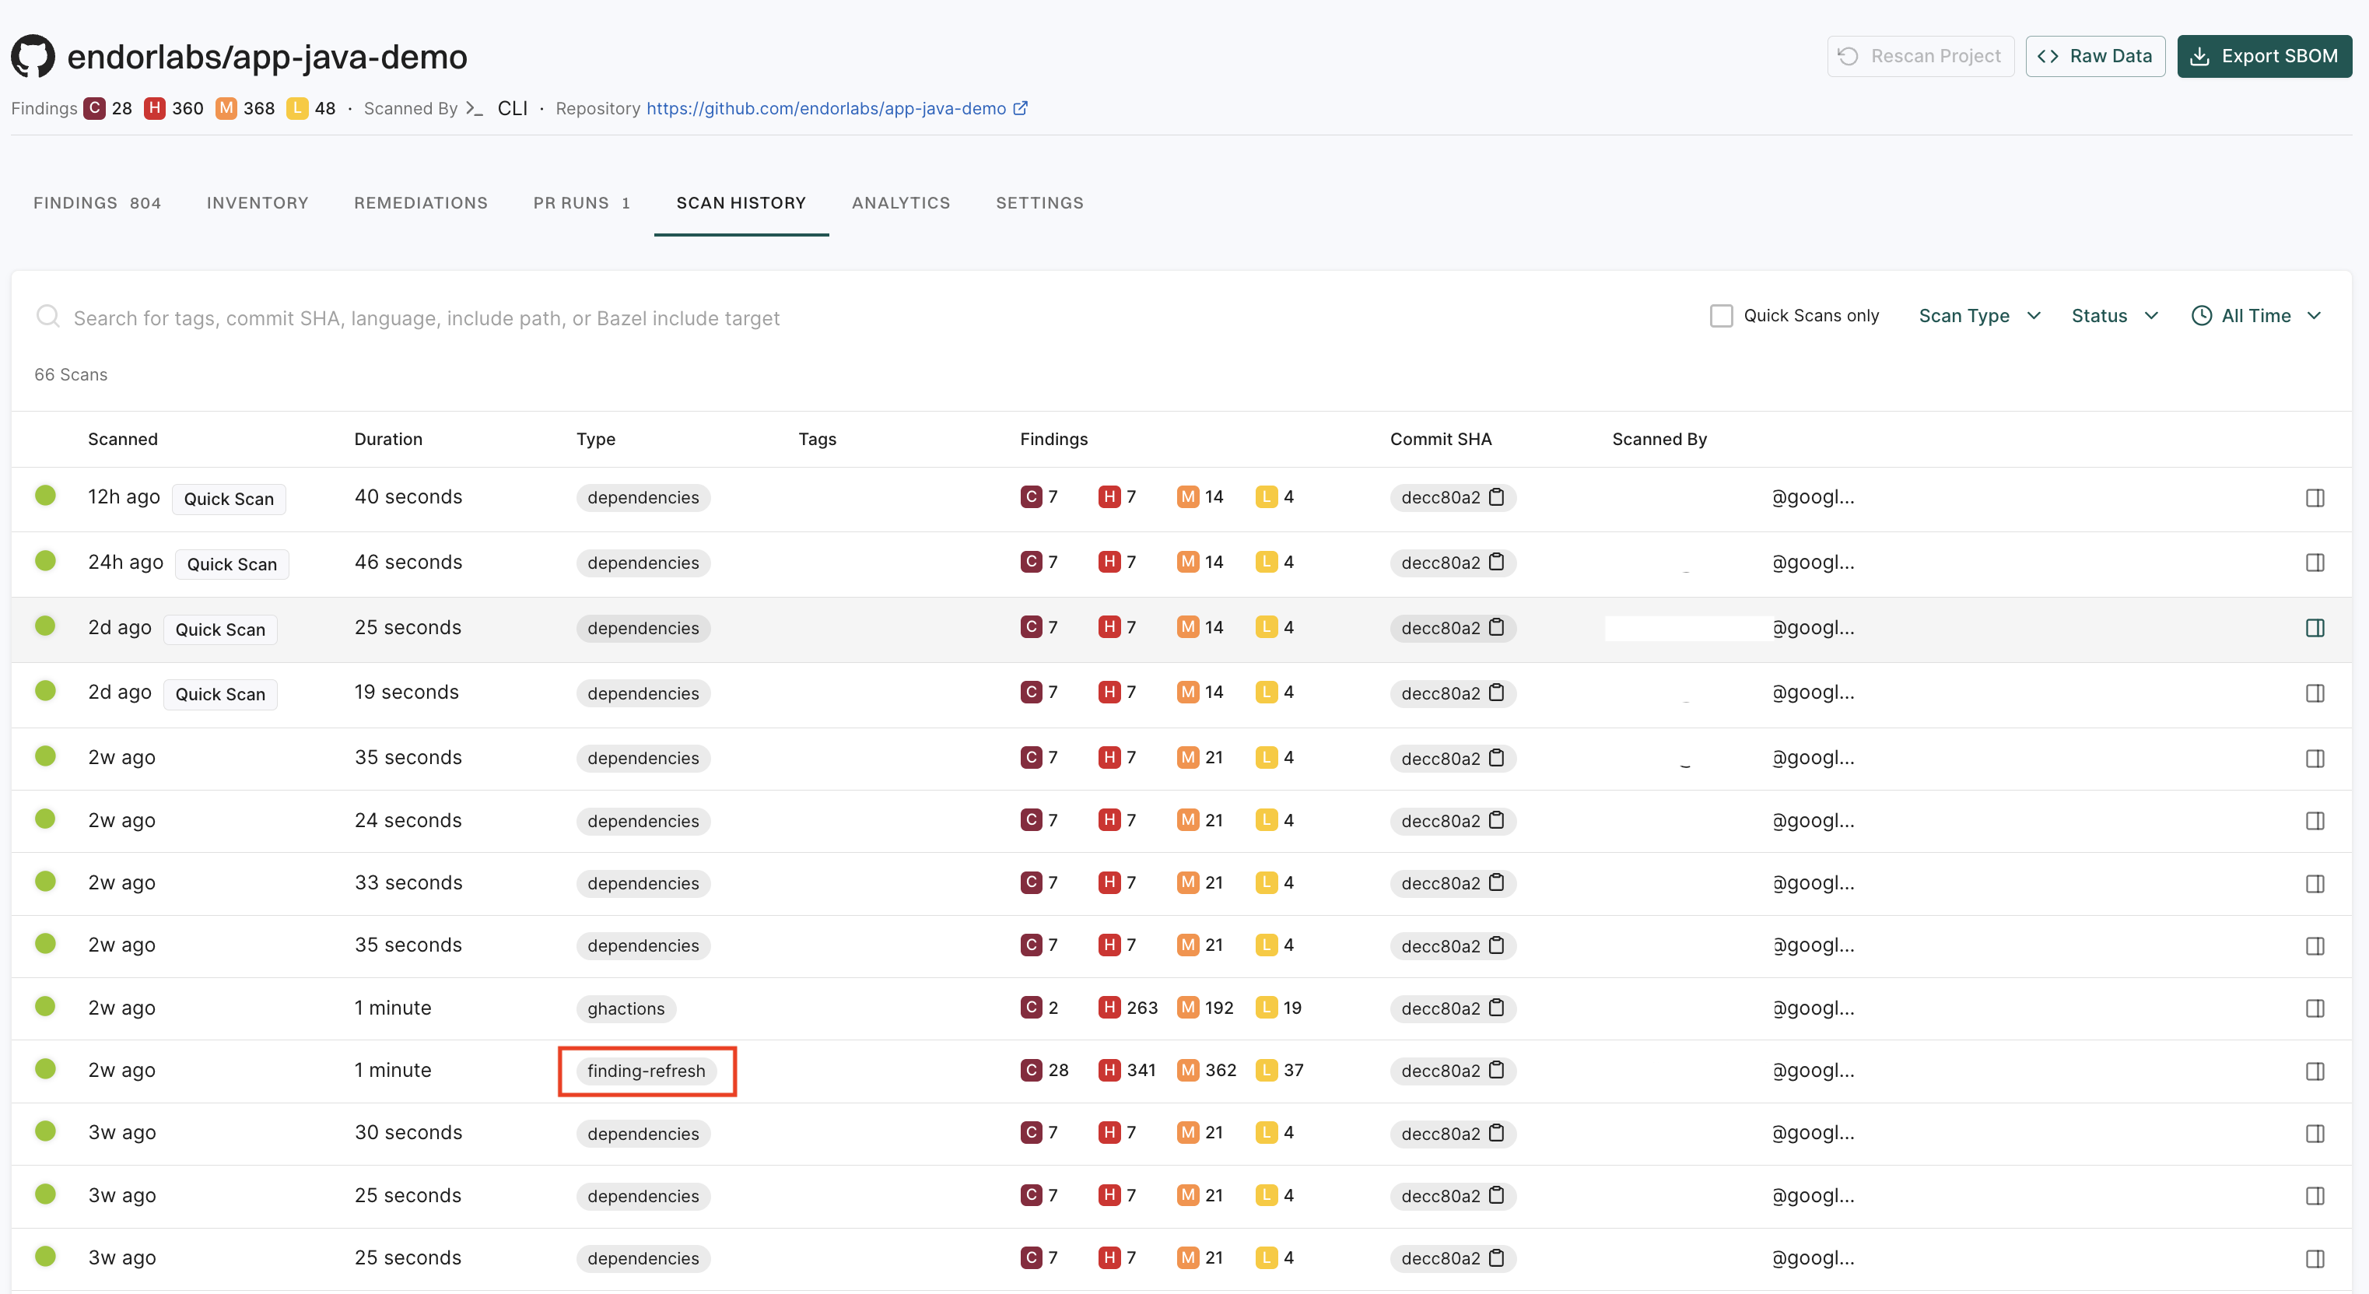Enable the Quick Scans only checkbox
The image size is (2369, 1294).
tap(1721, 315)
